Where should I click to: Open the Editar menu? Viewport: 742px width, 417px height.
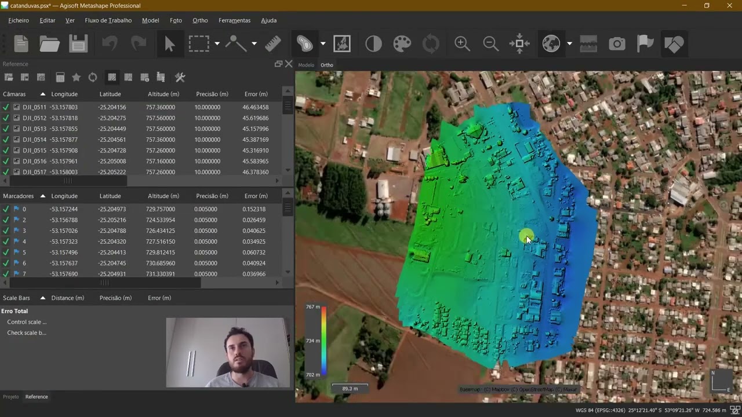(x=48, y=20)
